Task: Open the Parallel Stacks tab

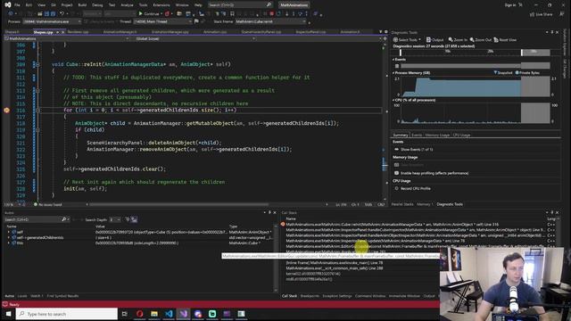Action: point(402,204)
